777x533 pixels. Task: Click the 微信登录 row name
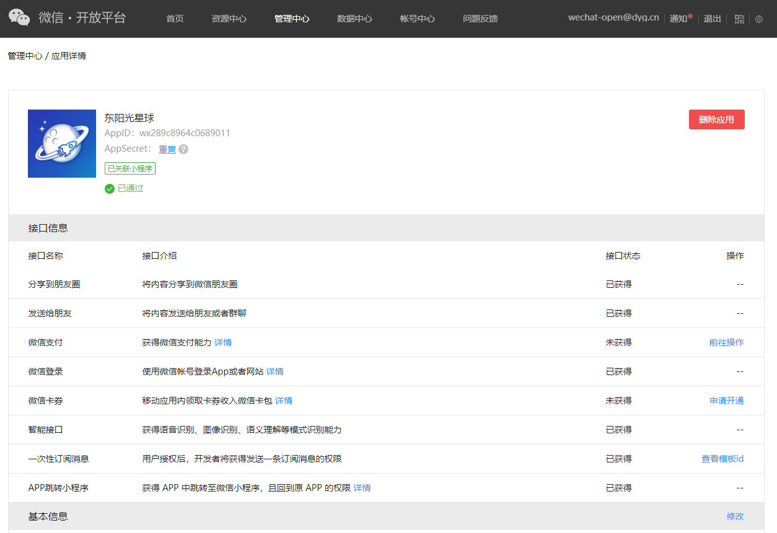tap(46, 371)
